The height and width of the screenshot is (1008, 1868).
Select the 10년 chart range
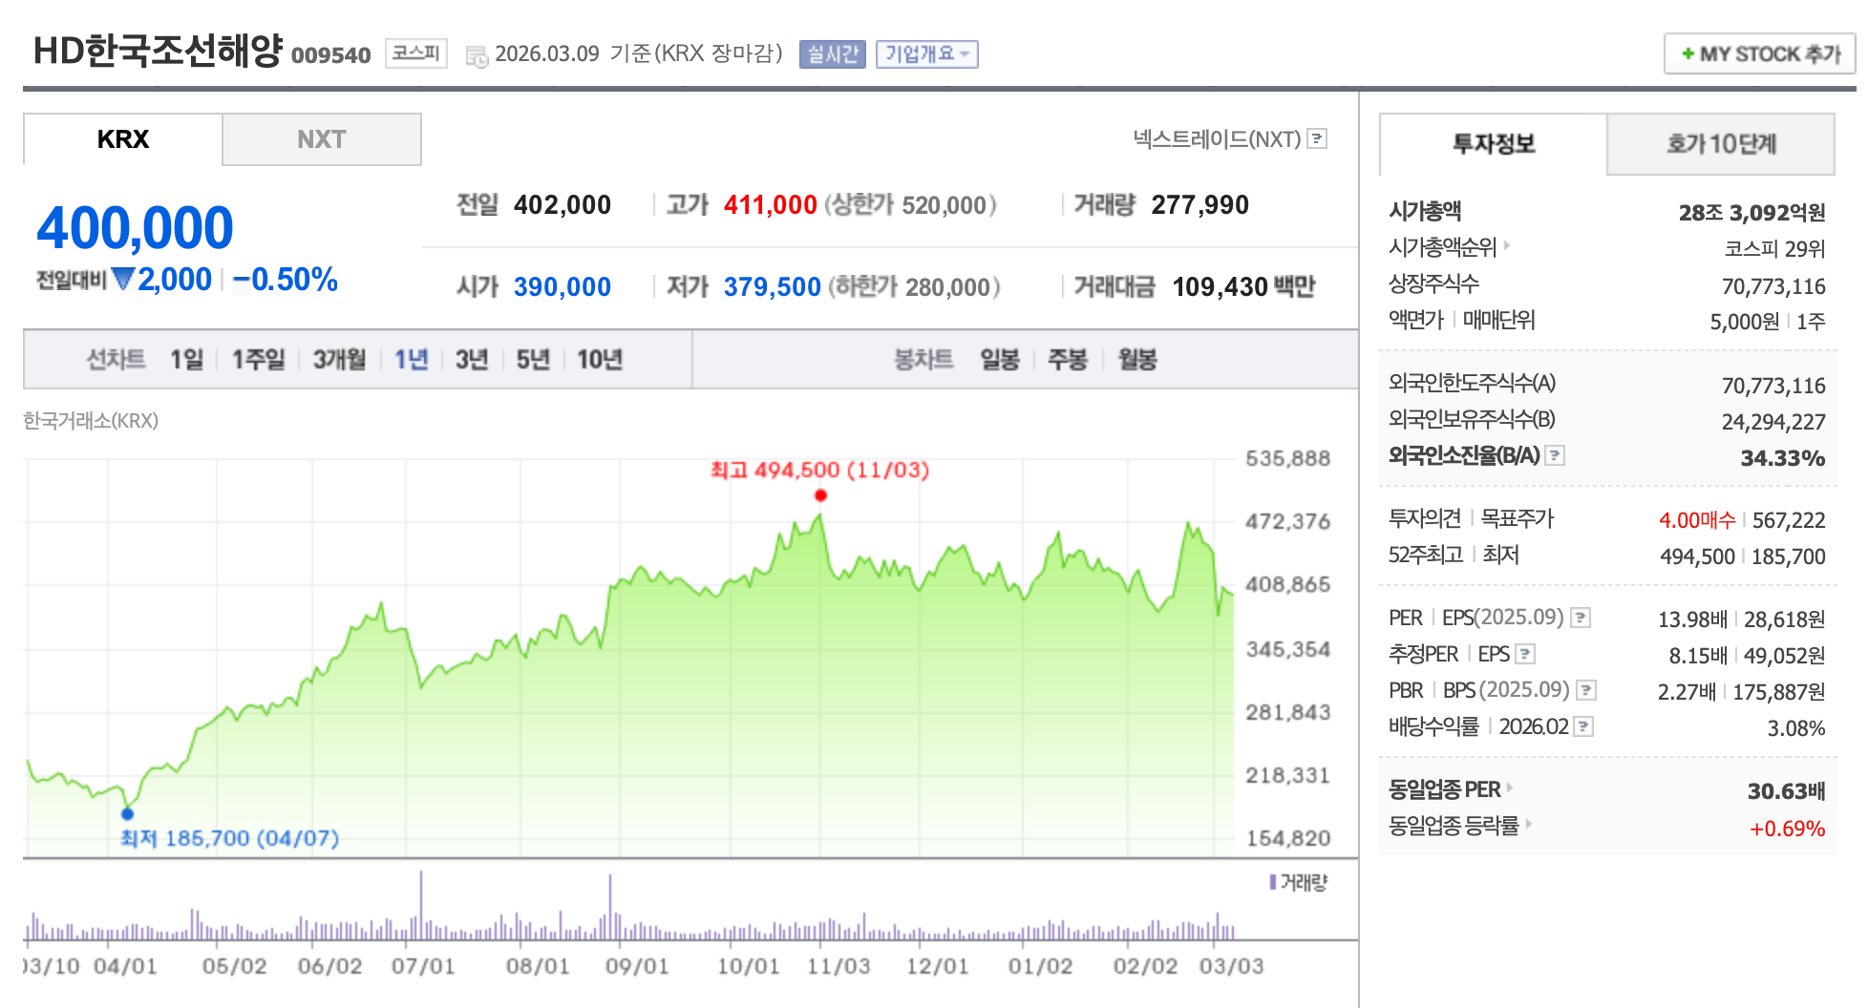click(600, 360)
